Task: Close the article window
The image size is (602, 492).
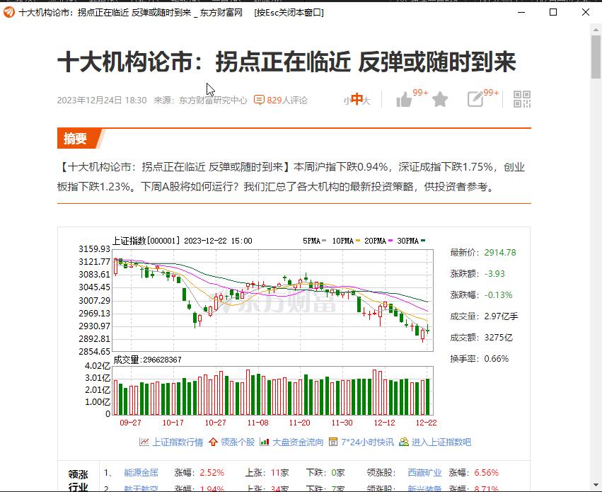Action: point(586,12)
